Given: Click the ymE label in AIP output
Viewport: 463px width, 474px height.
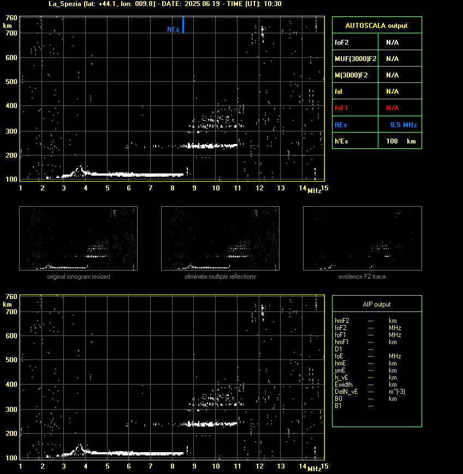Looking at the screenshot, I should coord(340,370).
